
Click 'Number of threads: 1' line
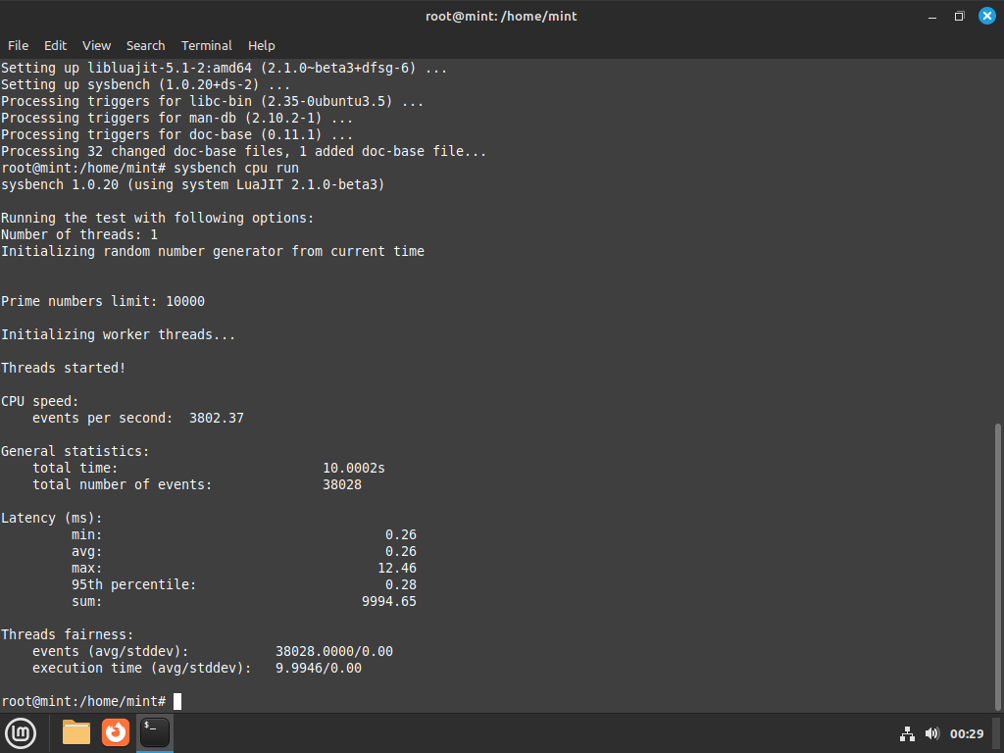[79, 234]
